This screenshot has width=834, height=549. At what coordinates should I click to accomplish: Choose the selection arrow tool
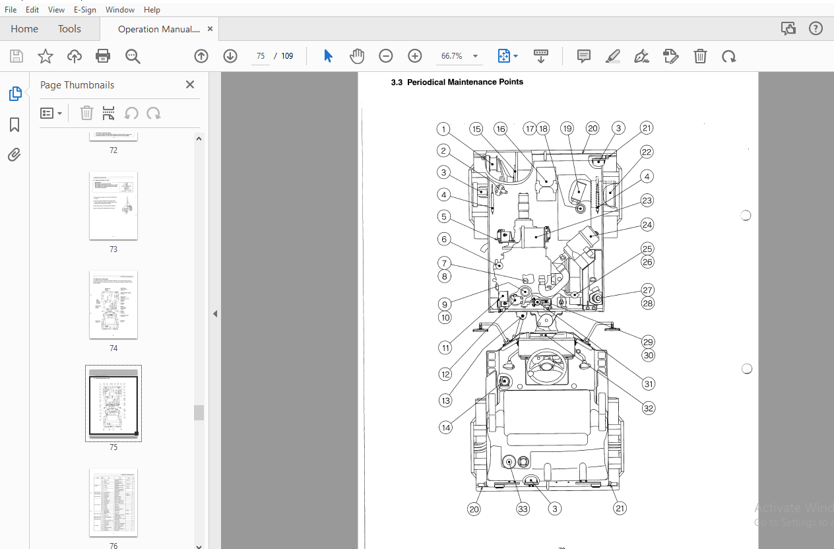pyautogui.click(x=328, y=56)
